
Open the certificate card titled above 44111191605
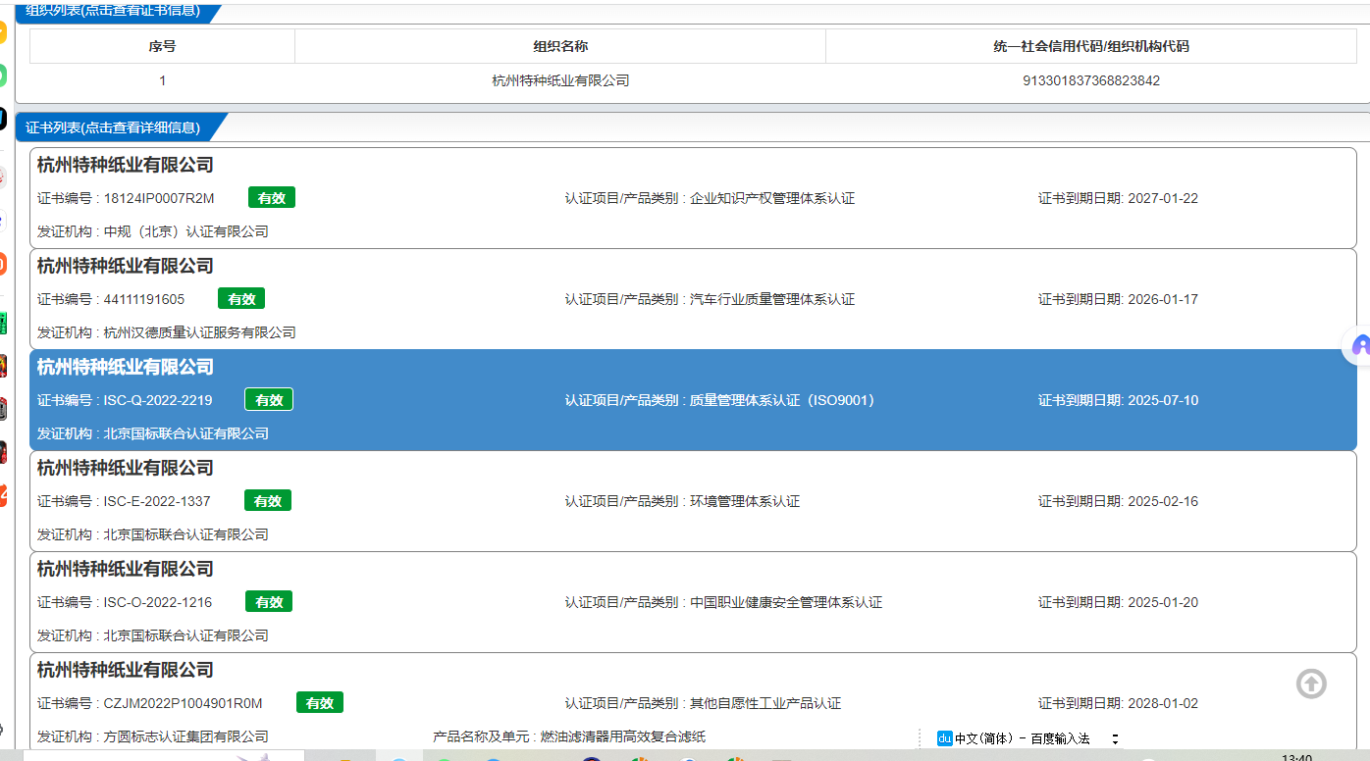126,266
